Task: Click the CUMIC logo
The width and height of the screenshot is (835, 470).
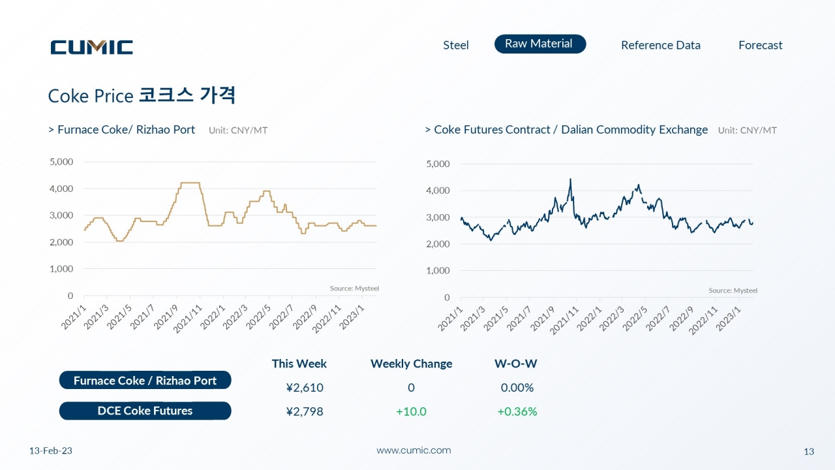Action: 92,47
